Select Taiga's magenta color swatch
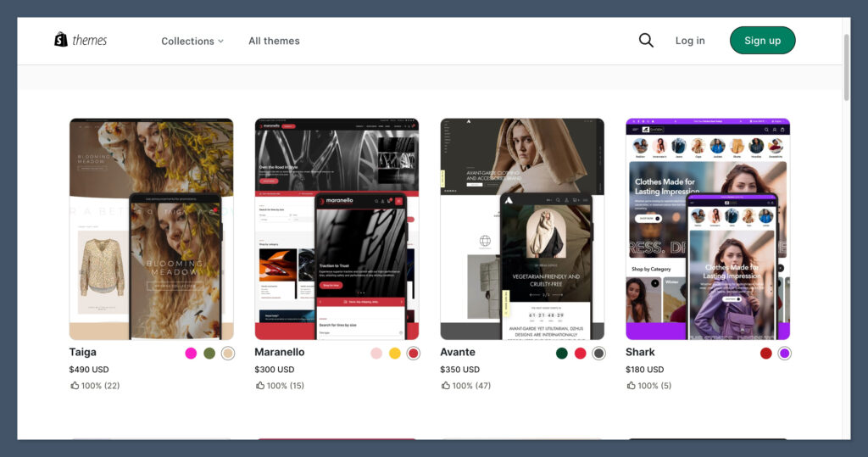This screenshot has width=868, height=457. click(x=191, y=354)
